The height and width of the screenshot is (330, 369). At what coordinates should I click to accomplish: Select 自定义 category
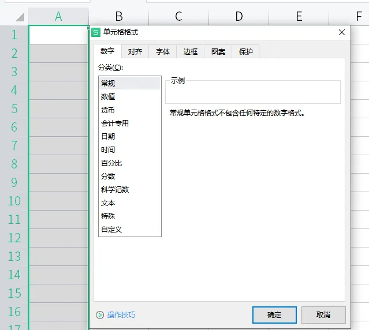[x=130, y=230]
